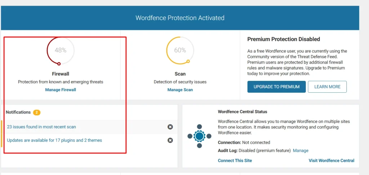Select the Firewall heading text
Image resolution: width=369 pixels, height=175 pixels.
point(61,74)
